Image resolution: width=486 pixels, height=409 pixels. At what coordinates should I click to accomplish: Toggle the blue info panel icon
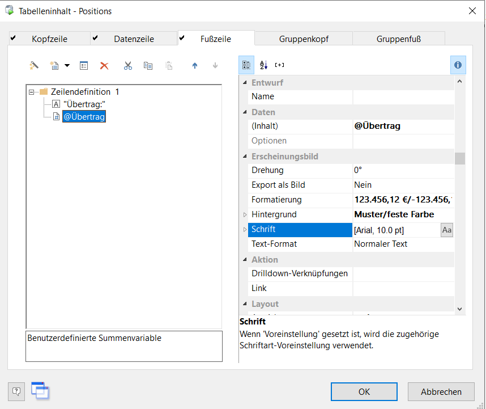tap(458, 65)
